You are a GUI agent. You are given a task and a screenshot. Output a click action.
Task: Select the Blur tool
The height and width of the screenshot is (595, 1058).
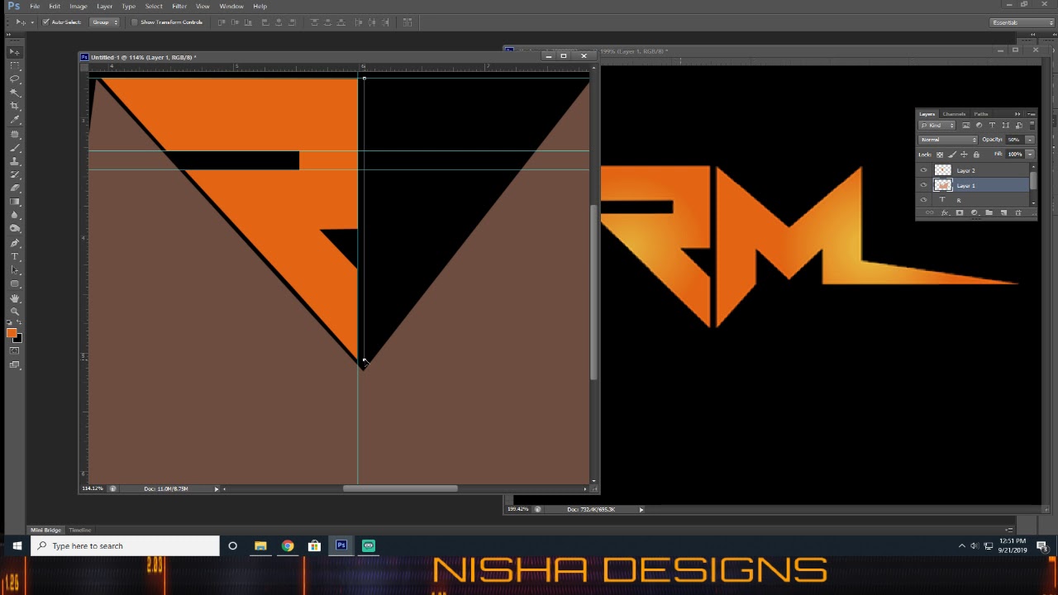pyautogui.click(x=15, y=215)
